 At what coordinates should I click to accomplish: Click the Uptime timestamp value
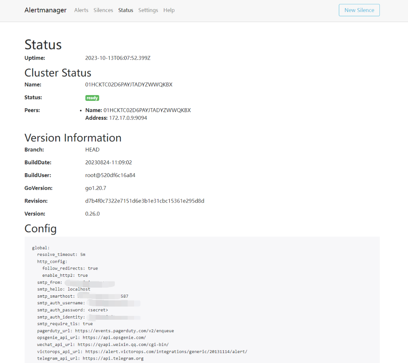117,58
